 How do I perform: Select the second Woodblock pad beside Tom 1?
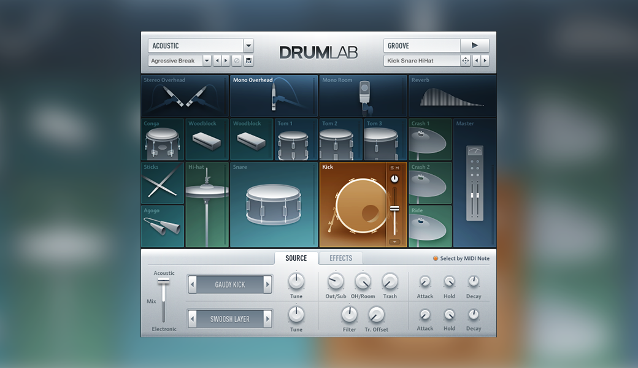[252, 139]
